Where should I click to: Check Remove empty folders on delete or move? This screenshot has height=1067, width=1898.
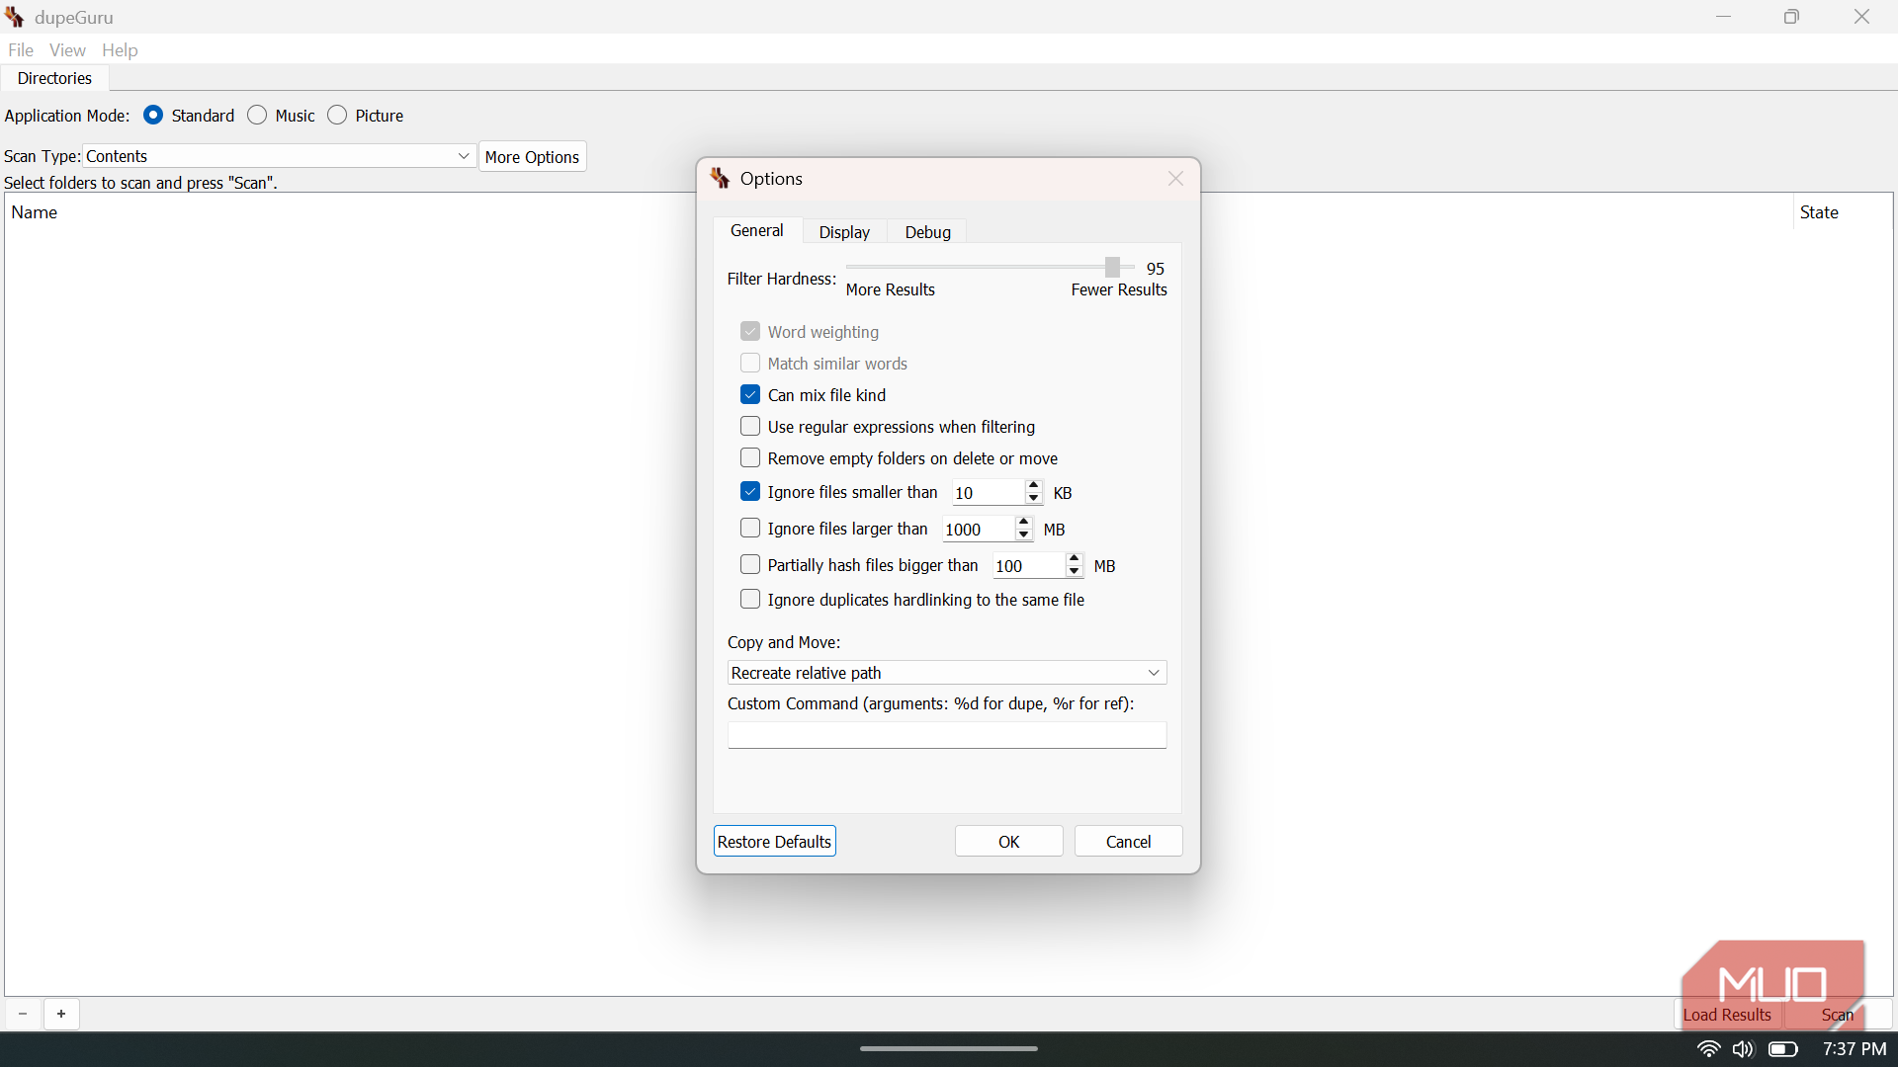(x=750, y=457)
